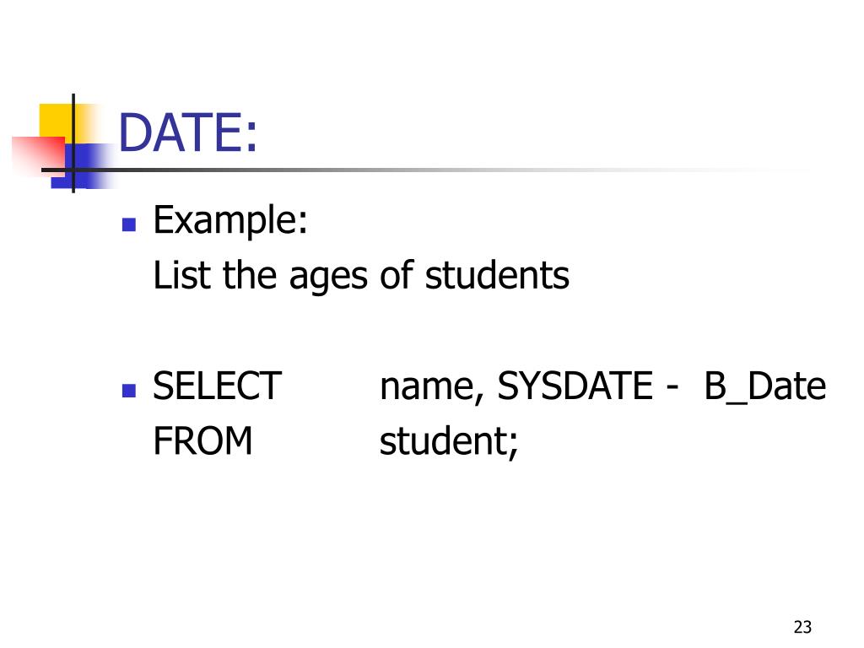Click the B_Date column name
864x648 pixels.
(765, 386)
